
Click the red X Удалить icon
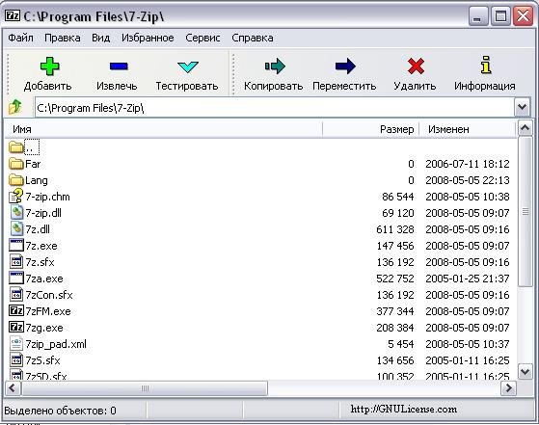pos(416,66)
